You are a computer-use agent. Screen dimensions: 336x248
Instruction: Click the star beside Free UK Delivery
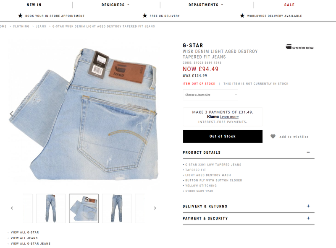point(145,15)
